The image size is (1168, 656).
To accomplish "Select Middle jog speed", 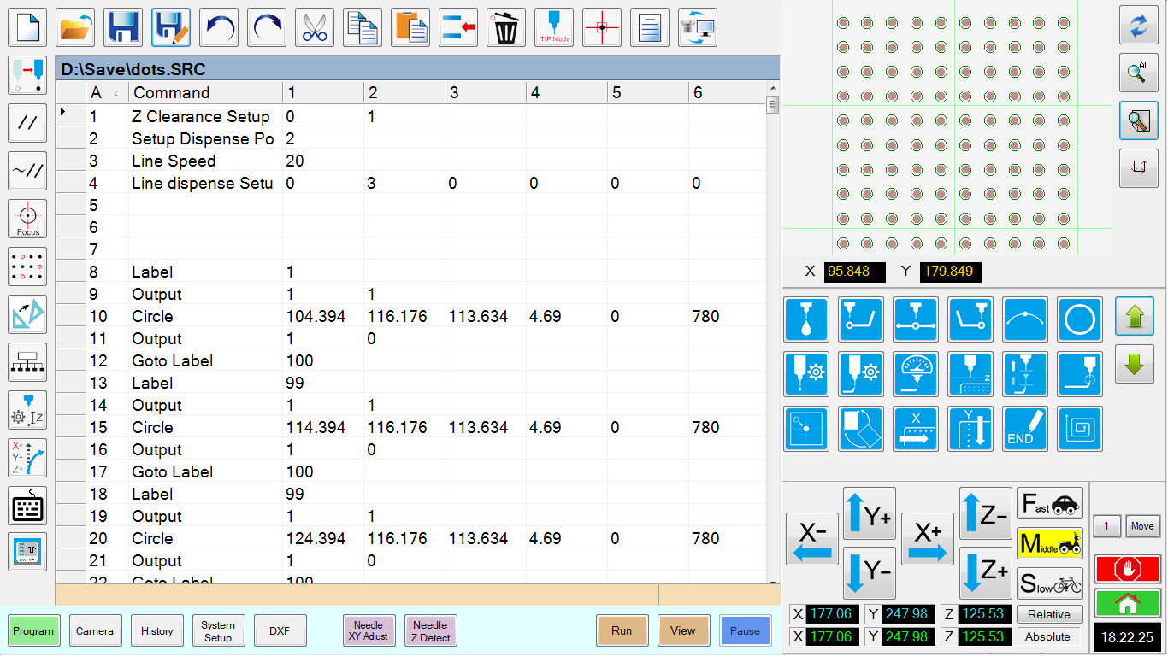I will [x=1049, y=543].
